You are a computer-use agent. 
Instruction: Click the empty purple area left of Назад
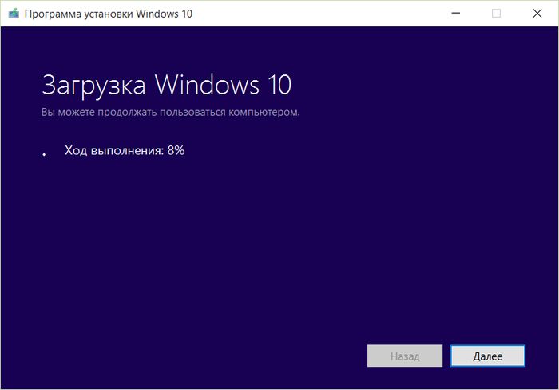pyautogui.click(x=200, y=355)
